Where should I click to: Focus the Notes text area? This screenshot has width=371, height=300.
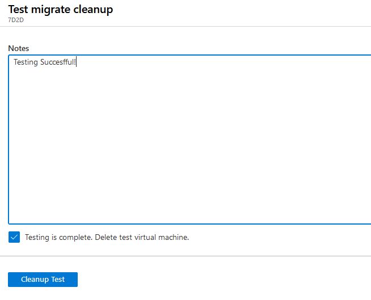(190, 140)
